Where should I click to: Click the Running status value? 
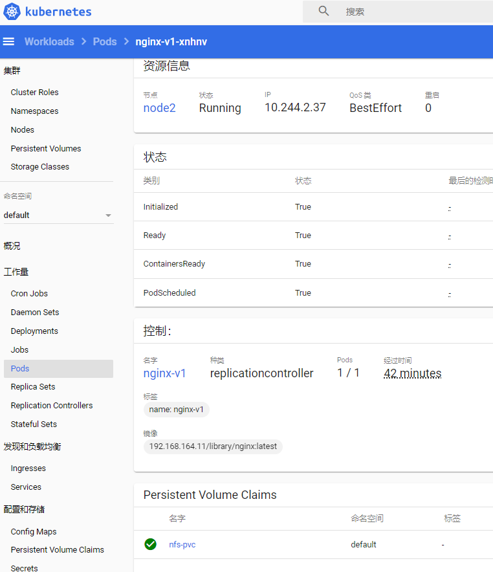[220, 108]
